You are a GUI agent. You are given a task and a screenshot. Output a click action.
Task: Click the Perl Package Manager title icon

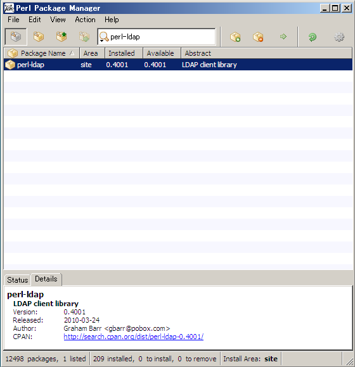(x=9, y=8)
